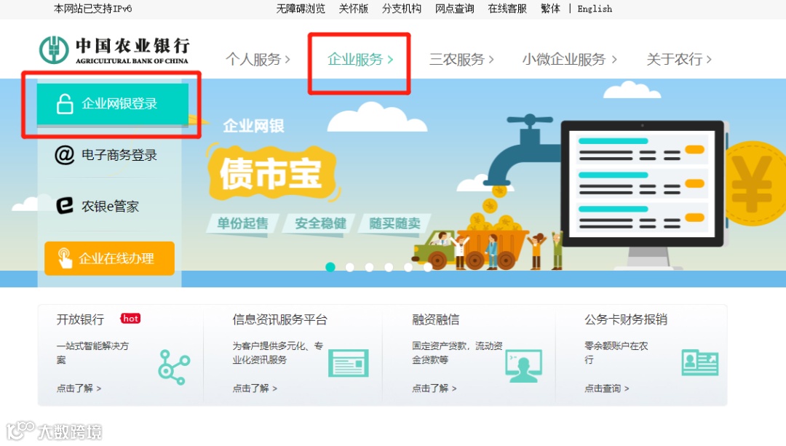Click 点击了解 under 融资融信
786x446 pixels.
coord(434,389)
